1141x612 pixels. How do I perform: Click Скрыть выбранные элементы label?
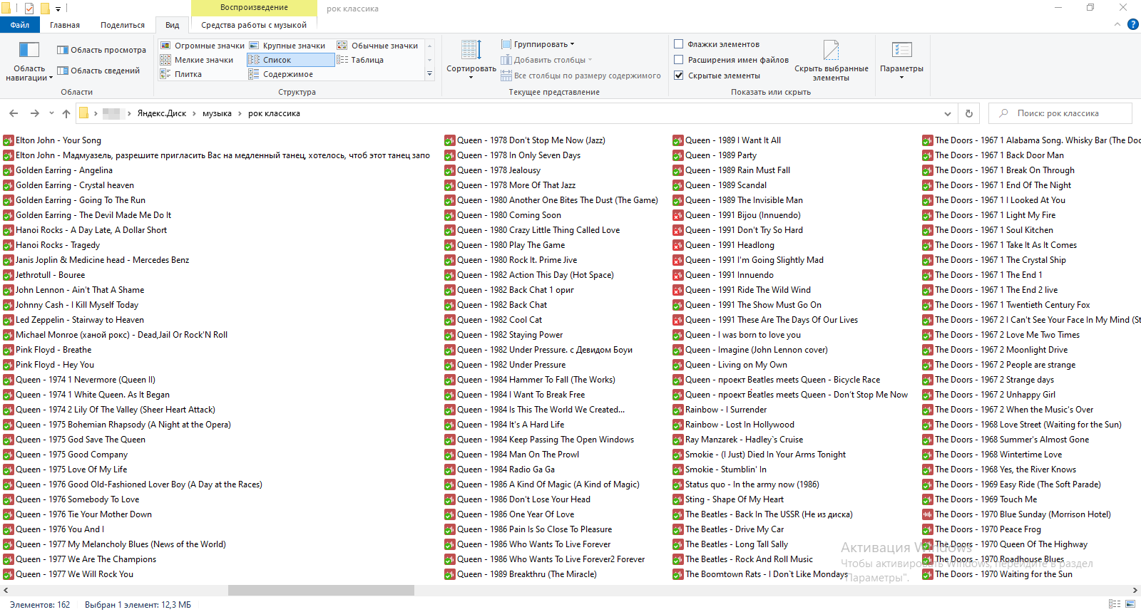tap(832, 73)
